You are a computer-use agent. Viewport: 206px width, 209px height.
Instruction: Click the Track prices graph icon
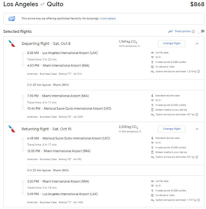[170, 31]
